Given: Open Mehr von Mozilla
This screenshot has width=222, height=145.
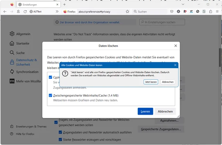Looking at the screenshot, I should [25, 81].
